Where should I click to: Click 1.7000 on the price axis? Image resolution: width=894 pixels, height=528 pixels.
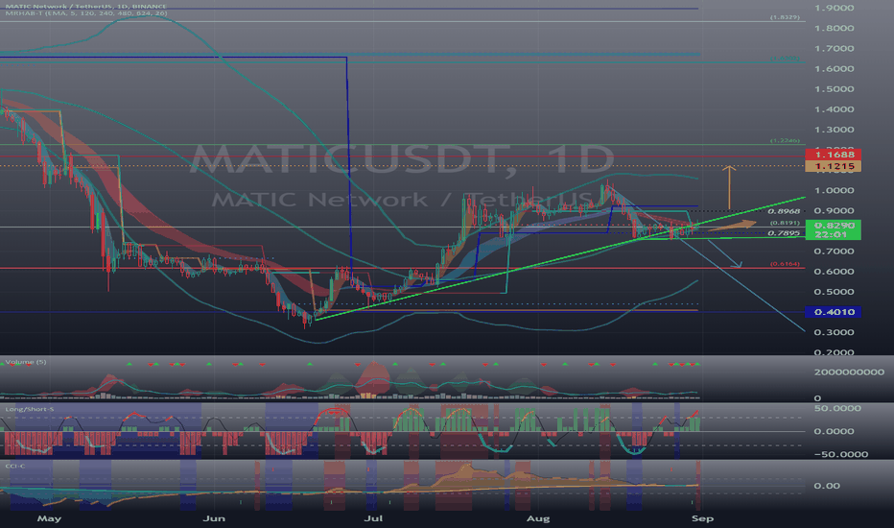click(x=835, y=49)
